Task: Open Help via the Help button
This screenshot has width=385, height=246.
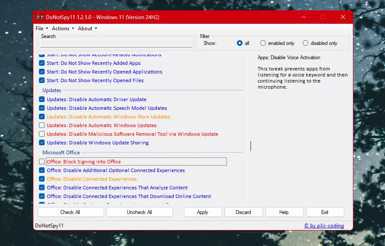Action: [285, 212]
